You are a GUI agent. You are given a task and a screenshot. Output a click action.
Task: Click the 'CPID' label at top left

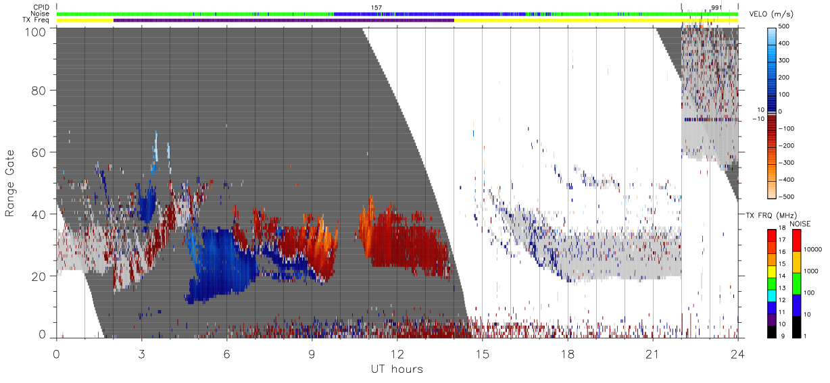pyautogui.click(x=42, y=7)
